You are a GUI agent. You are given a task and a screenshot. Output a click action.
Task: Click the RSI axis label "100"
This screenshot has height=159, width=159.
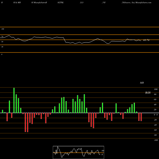[3, 29]
